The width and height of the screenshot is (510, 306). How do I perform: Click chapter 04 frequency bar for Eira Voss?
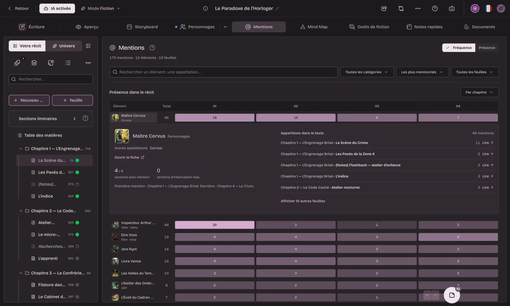coord(458,237)
